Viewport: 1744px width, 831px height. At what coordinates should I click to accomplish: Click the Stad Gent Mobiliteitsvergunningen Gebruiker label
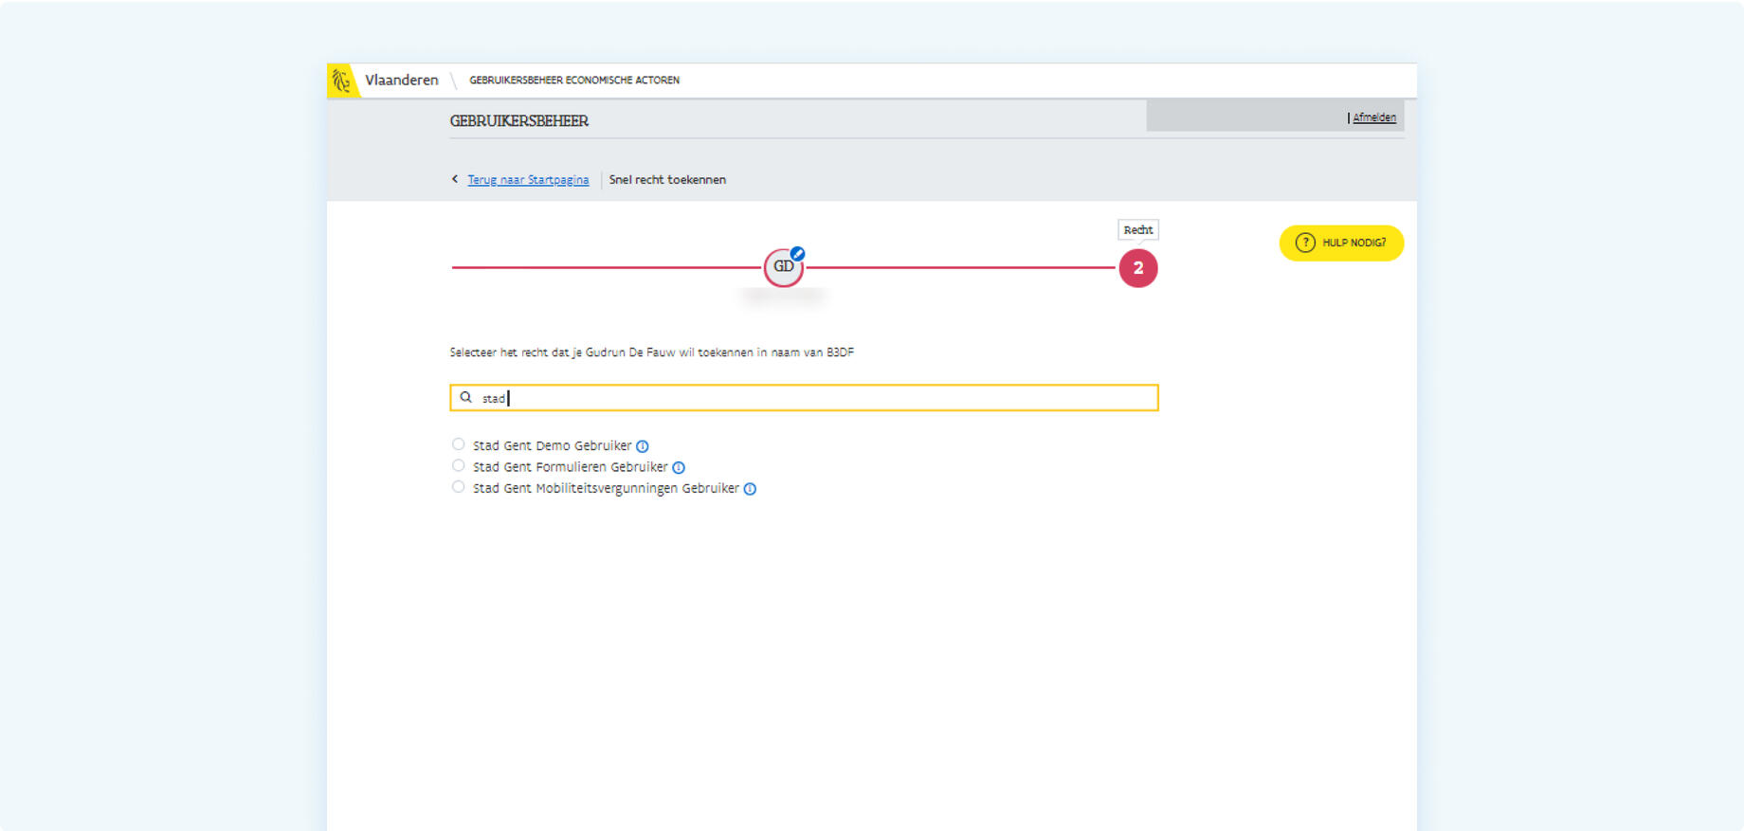[606, 489]
